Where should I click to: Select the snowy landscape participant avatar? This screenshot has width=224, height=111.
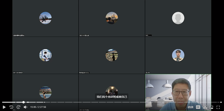click(x=45, y=18)
